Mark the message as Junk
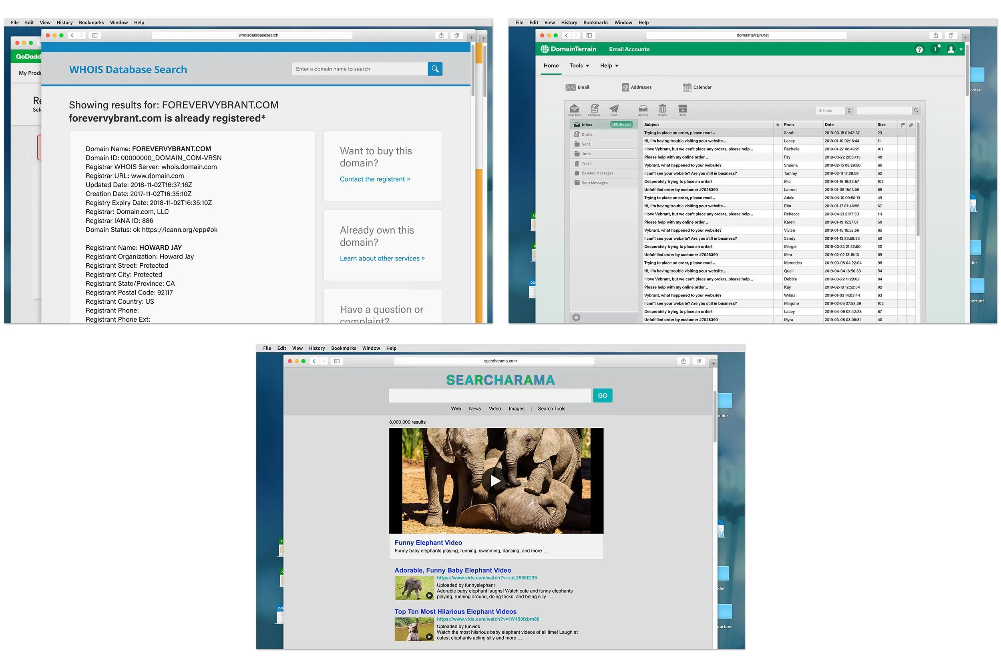The height and width of the screenshot is (667, 1001). coord(682,109)
